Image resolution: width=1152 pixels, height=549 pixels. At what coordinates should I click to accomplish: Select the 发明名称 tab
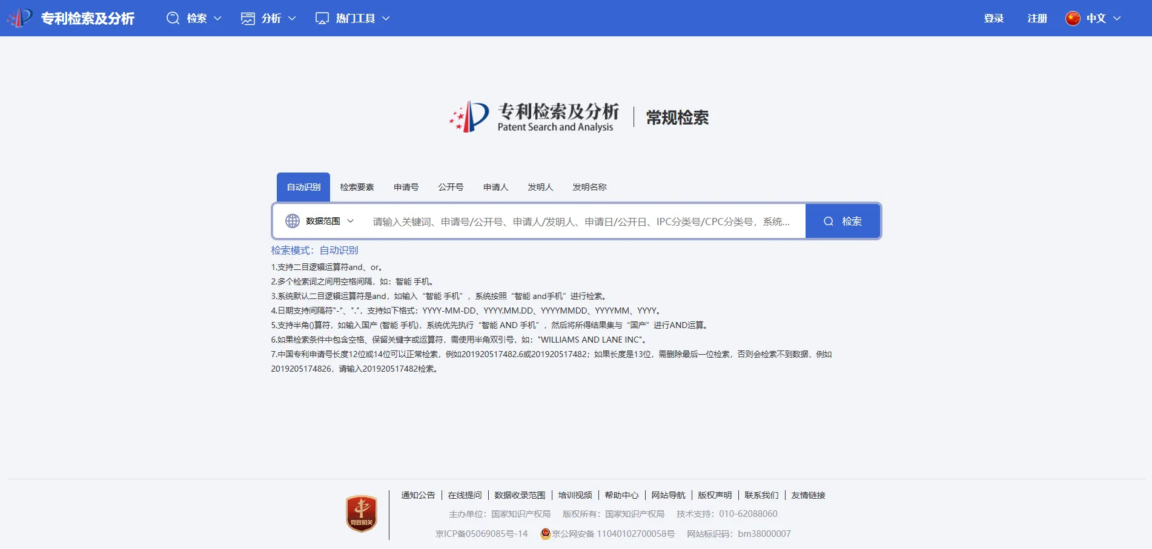point(589,187)
